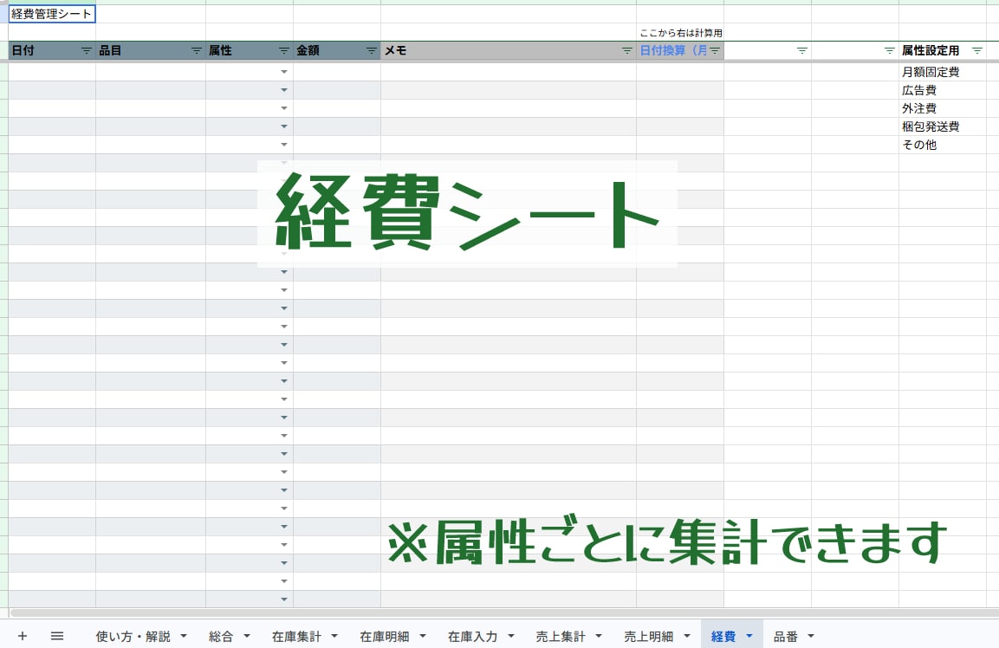Click the 外注費 cell
This screenshot has width=999, height=648.
click(943, 108)
